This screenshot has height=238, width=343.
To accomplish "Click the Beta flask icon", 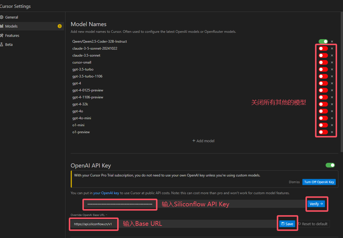I will [x=1, y=44].
